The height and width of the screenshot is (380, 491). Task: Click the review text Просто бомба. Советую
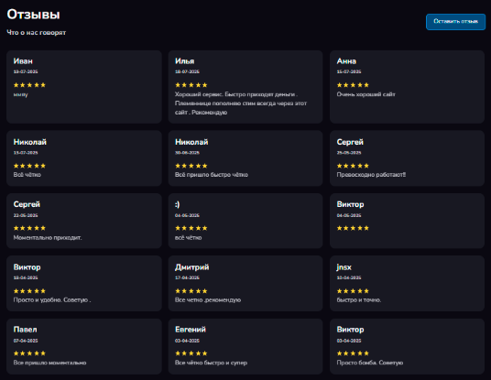point(370,363)
